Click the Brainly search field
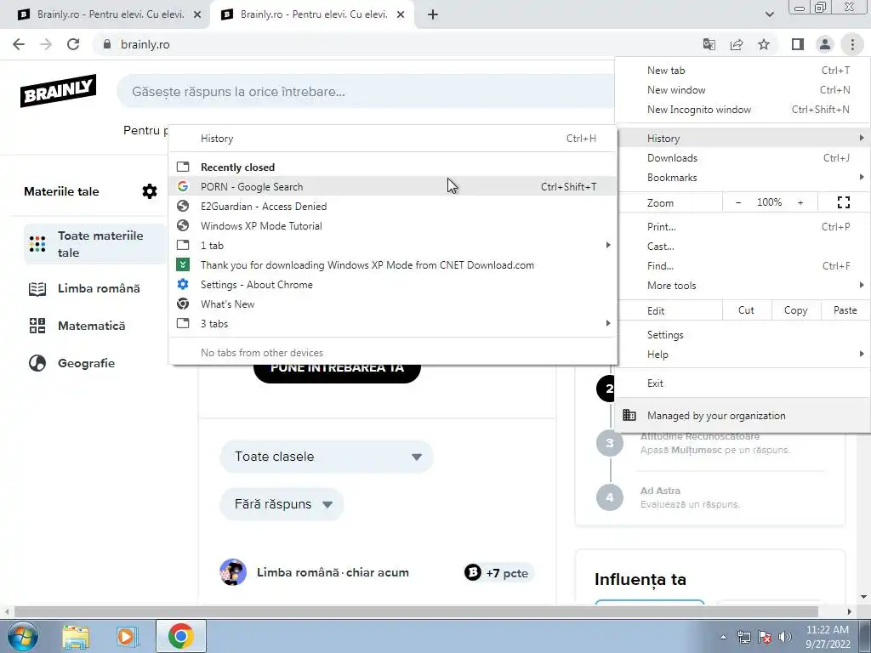 (x=367, y=92)
